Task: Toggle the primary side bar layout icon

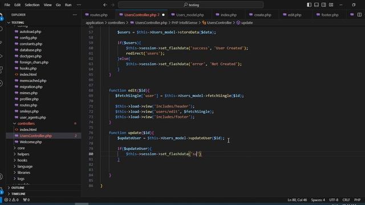Action: 309,5
